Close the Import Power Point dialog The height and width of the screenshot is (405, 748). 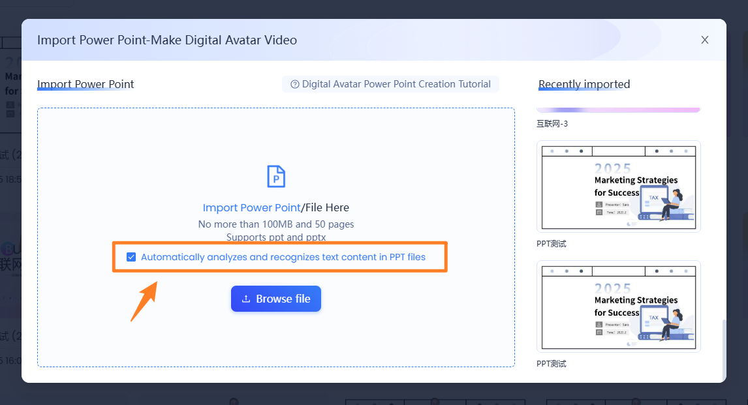705,40
